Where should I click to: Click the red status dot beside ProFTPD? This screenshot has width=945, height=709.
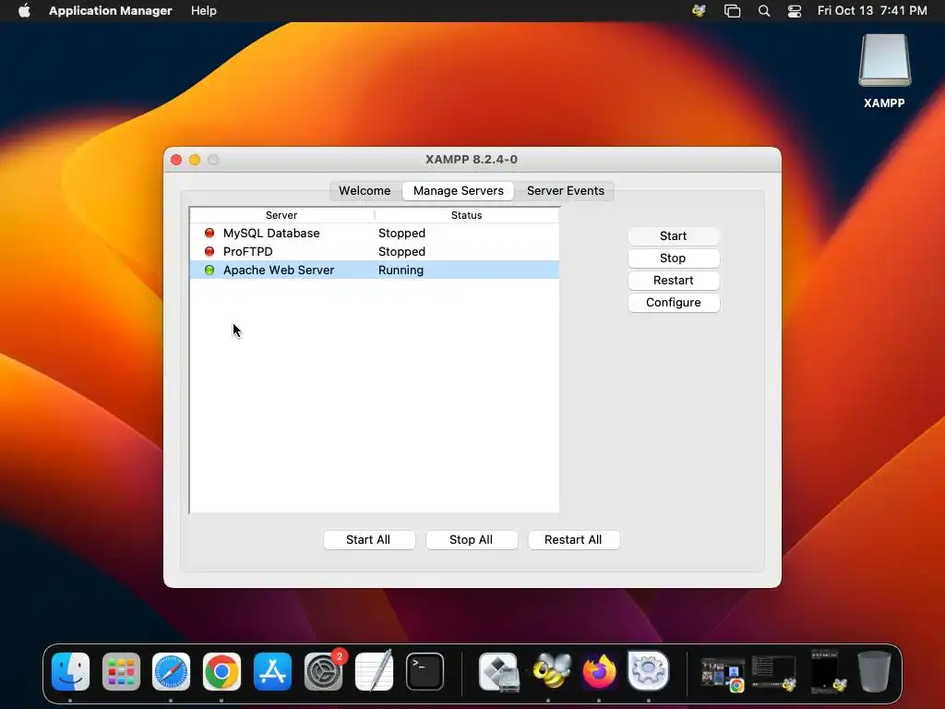point(209,251)
